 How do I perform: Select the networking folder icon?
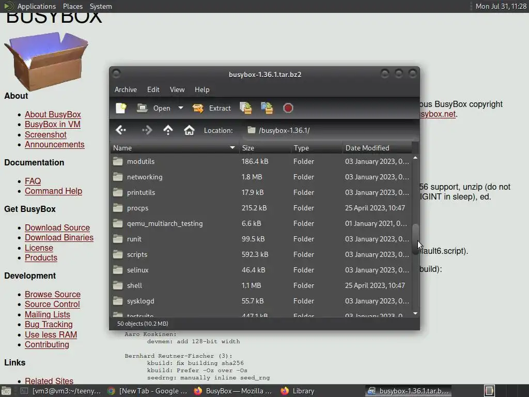point(118,177)
